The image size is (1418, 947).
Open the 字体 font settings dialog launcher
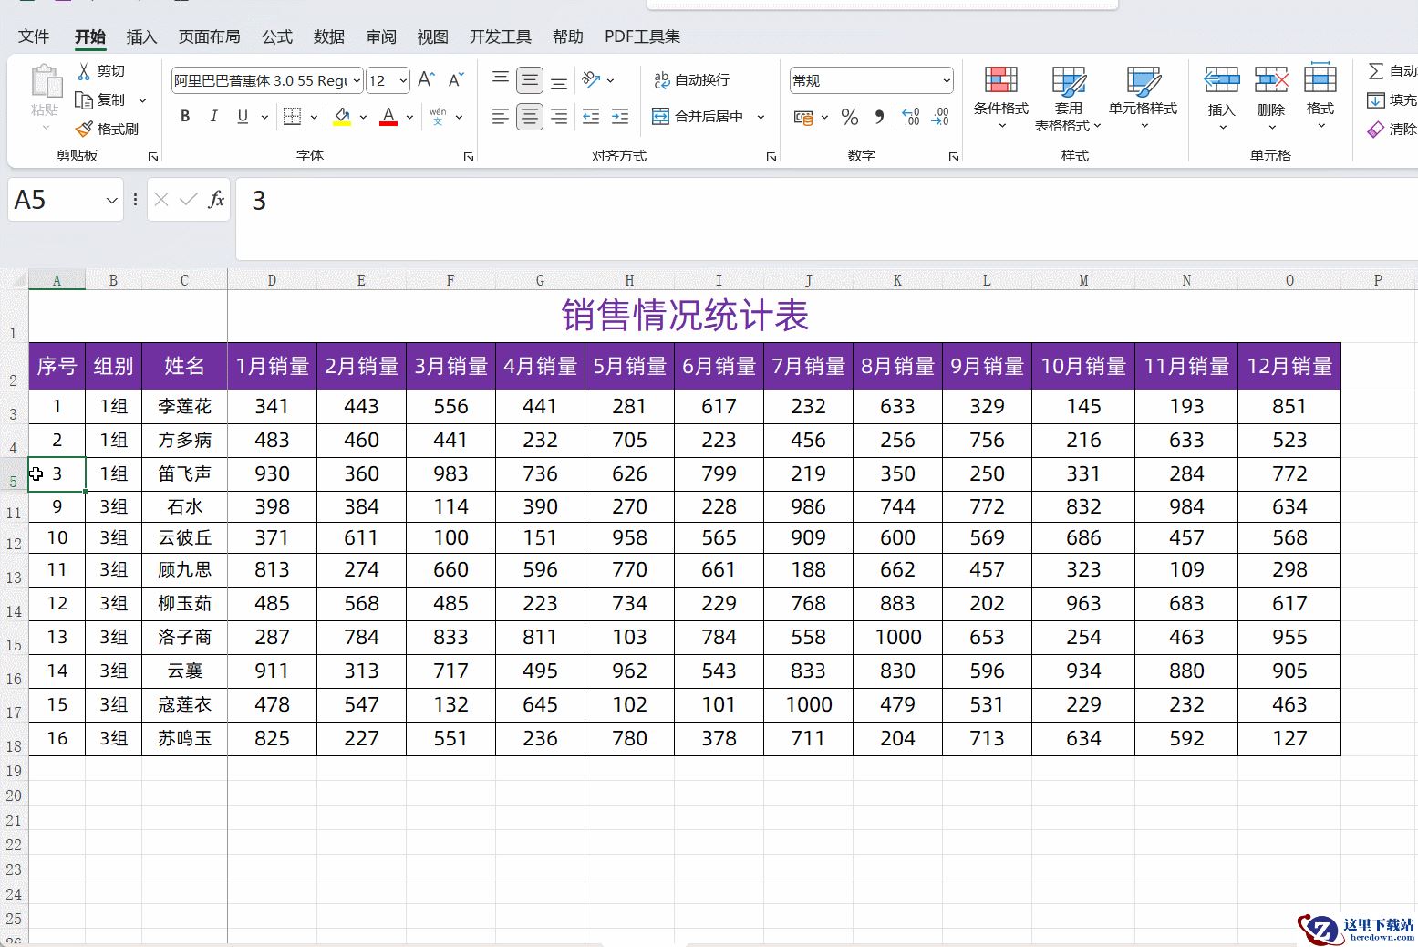pyautogui.click(x=469, y=157)
